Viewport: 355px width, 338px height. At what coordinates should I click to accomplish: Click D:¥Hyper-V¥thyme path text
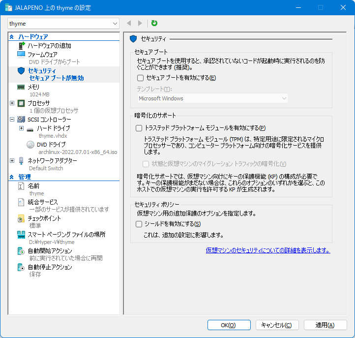52,242
